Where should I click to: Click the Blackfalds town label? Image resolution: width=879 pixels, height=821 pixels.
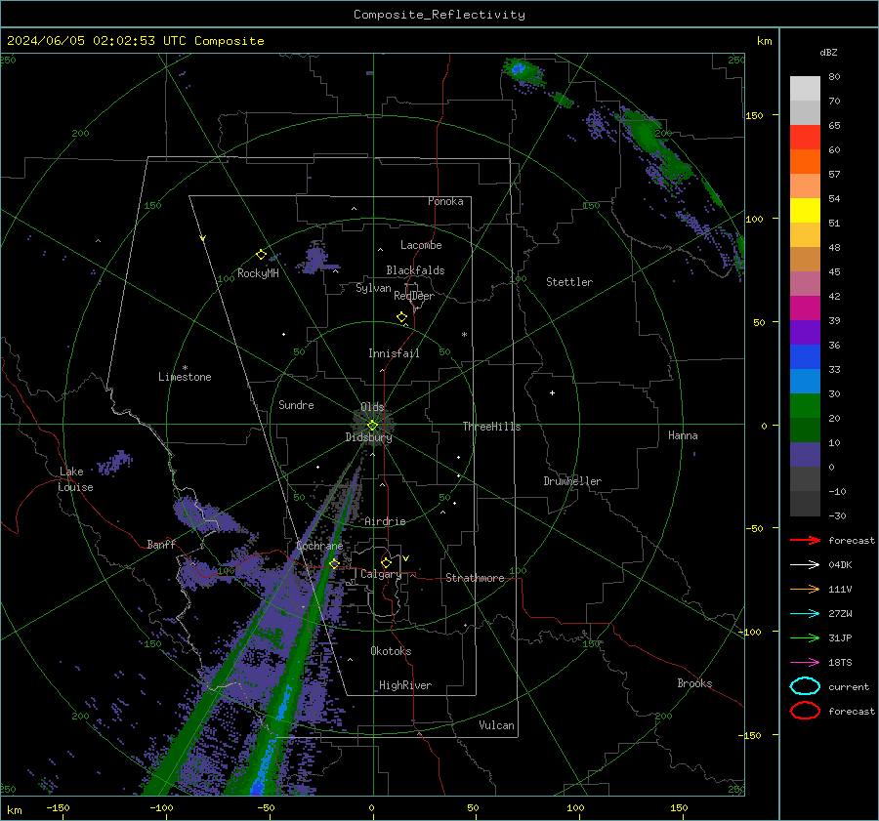[415, 270]
